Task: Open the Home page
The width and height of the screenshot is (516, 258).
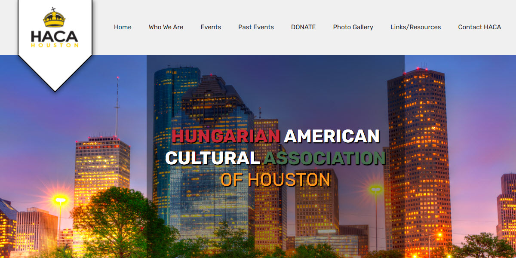Action: coord(123,27)
